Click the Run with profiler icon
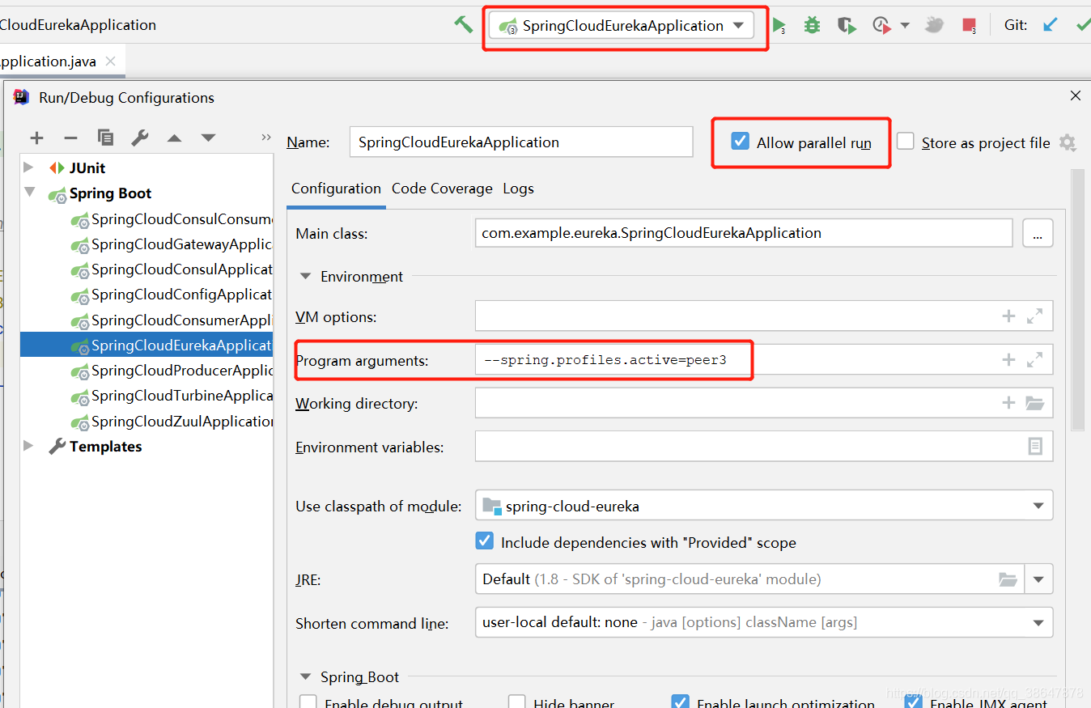Viewport: 1091px width, 708px height. tap(882, 25)
